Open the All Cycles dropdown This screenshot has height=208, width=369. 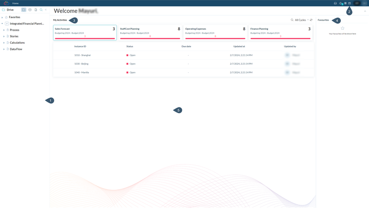tap(301, 20)
